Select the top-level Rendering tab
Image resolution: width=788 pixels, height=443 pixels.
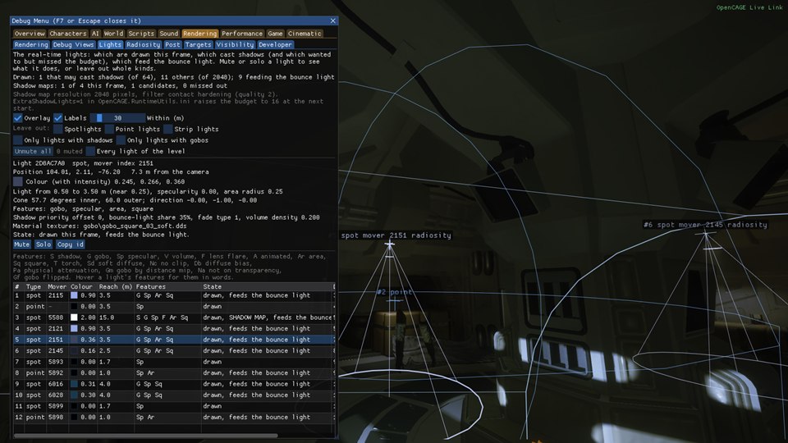(199, 34)
